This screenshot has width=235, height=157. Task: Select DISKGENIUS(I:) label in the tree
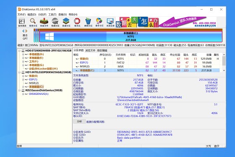tap(39, 94)
